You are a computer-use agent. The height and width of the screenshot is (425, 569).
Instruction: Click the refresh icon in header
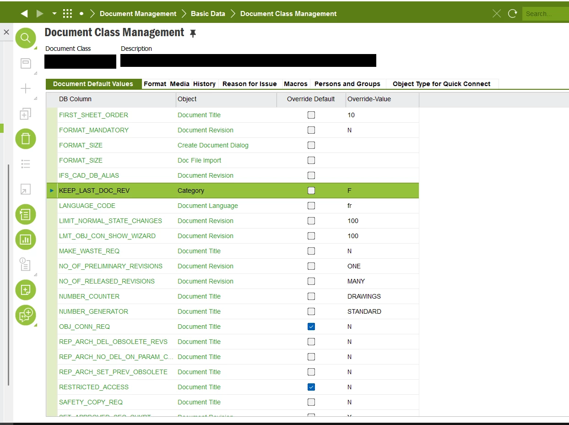[513, 14]
